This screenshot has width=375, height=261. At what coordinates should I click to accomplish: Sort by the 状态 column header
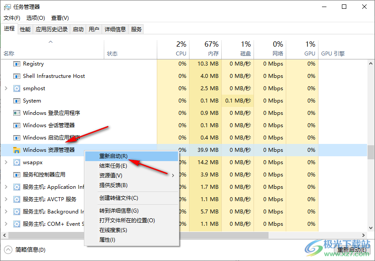(131, 50)
